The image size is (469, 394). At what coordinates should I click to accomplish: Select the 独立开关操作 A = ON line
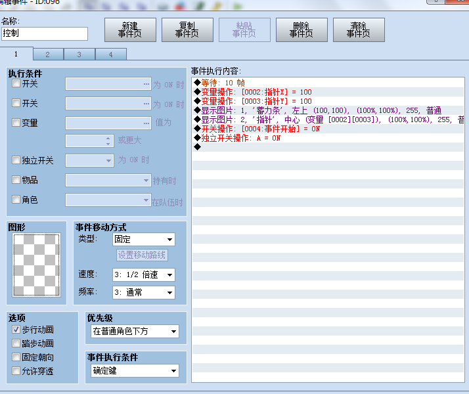pos(328,138)
